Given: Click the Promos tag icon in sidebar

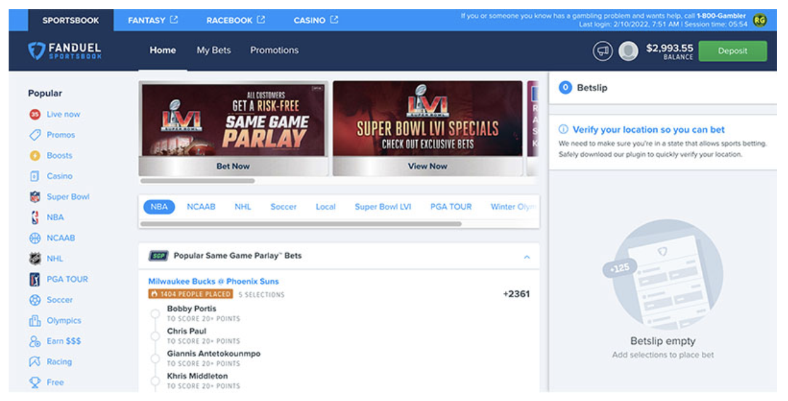Looking at the screenshot, I should coord(35,135).
